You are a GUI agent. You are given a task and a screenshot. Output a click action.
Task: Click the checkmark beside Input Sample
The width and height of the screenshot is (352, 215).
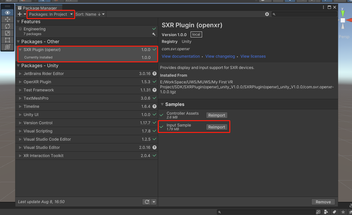tap(161, 127)
